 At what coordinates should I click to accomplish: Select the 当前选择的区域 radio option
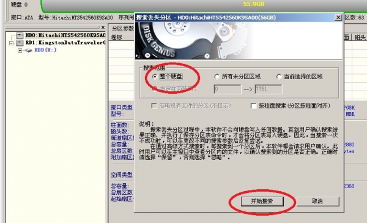pos(278,77)
